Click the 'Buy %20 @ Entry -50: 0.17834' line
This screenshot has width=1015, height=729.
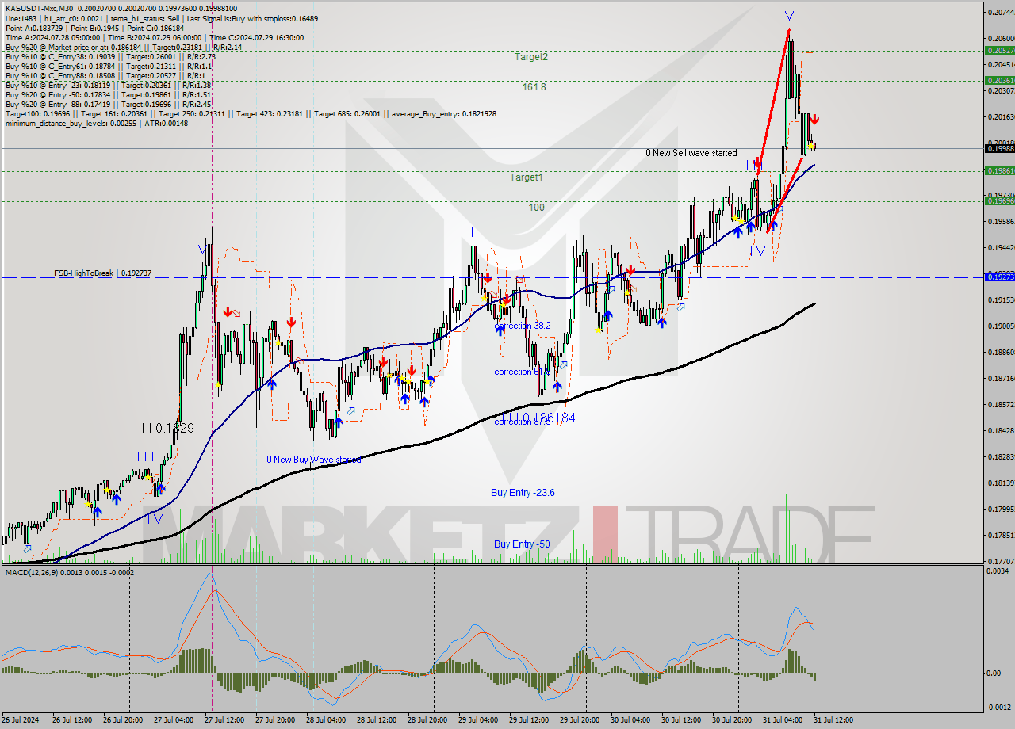109,94
